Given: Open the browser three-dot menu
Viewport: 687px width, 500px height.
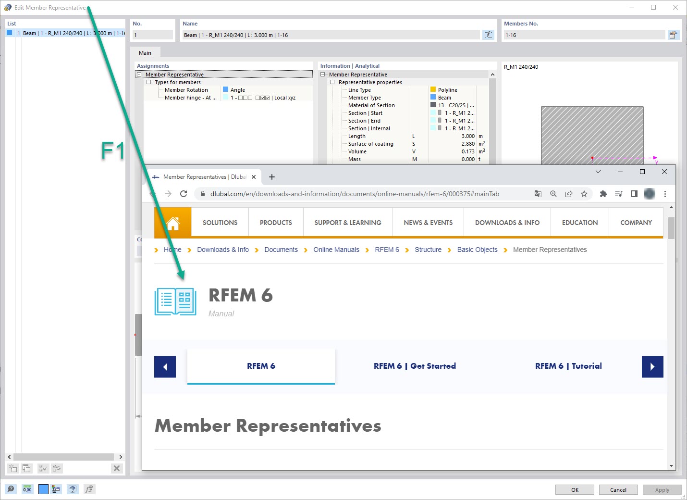Looking at the screenshot, I should pos(665,194).
